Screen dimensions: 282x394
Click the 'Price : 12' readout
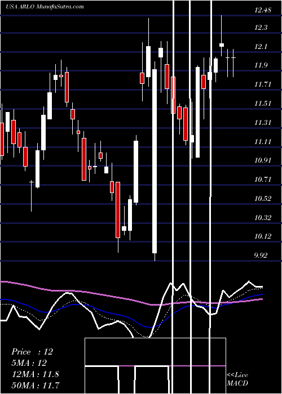click(x=32, y=352)
